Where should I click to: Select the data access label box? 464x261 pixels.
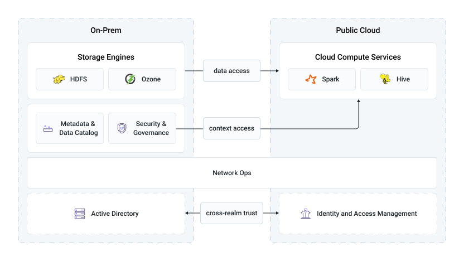click(231, 71)
